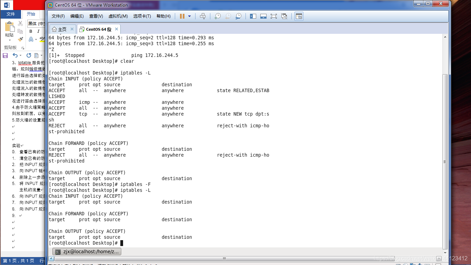Click the horizontal scrollbar left arrow
The image size is (471, 265).
[51, 258]
